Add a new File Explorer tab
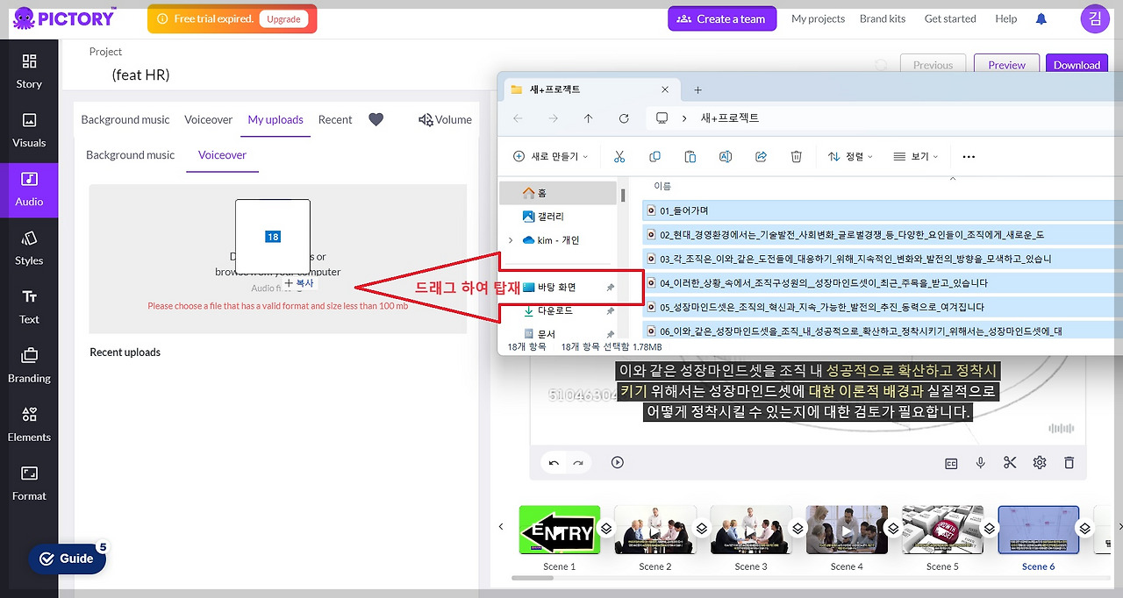The height and width of the screenshot is (598, 1123). 697,89
